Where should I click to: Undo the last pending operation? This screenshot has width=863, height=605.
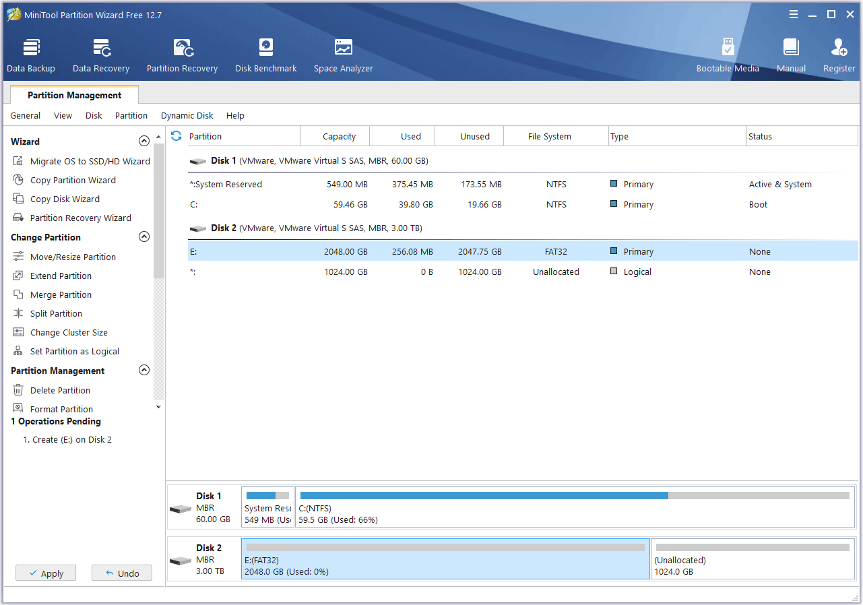122,573
